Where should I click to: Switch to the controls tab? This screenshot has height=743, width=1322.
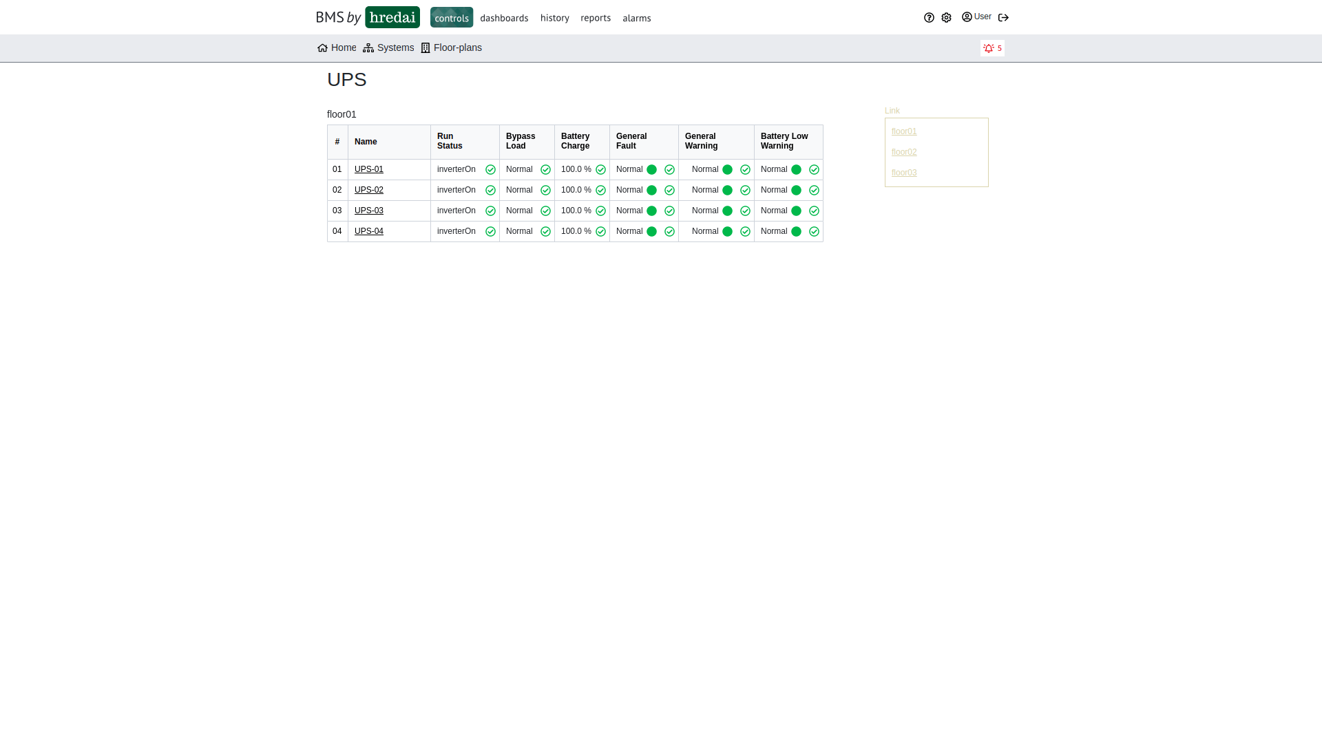(452, 17)
